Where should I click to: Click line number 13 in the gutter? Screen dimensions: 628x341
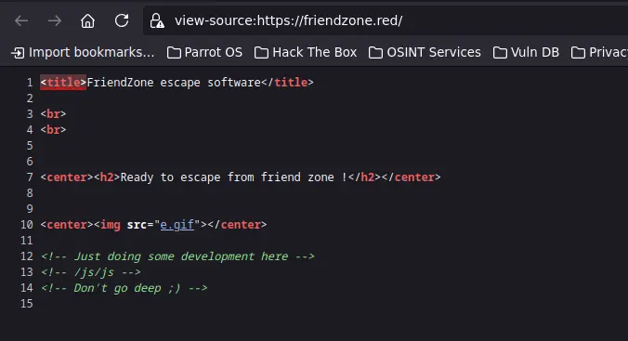(26, 272)
